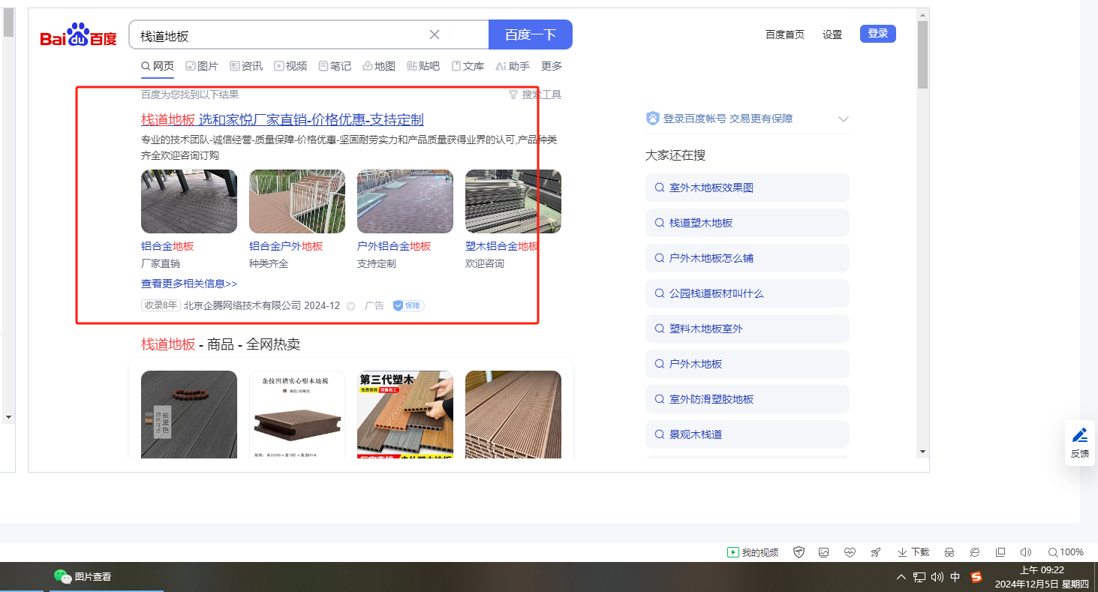Open the 反馈 feedback pencil icon
Screen dimensions: 1098x592
(1079, 436)
